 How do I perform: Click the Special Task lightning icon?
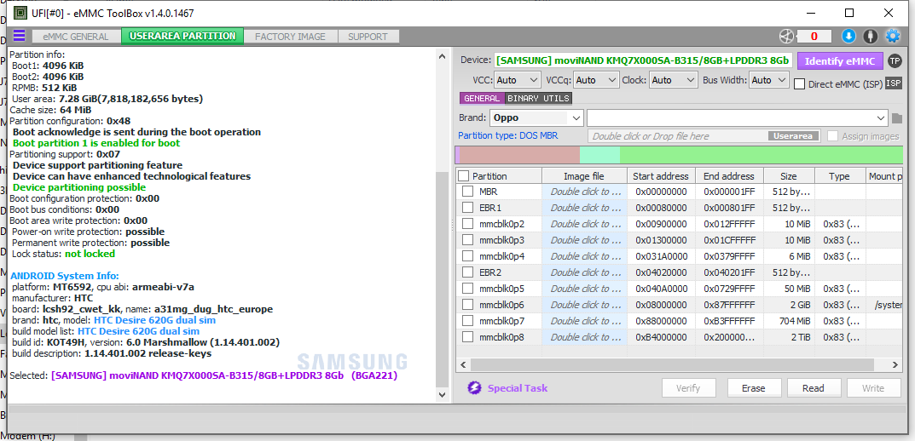tap(474, 388)
